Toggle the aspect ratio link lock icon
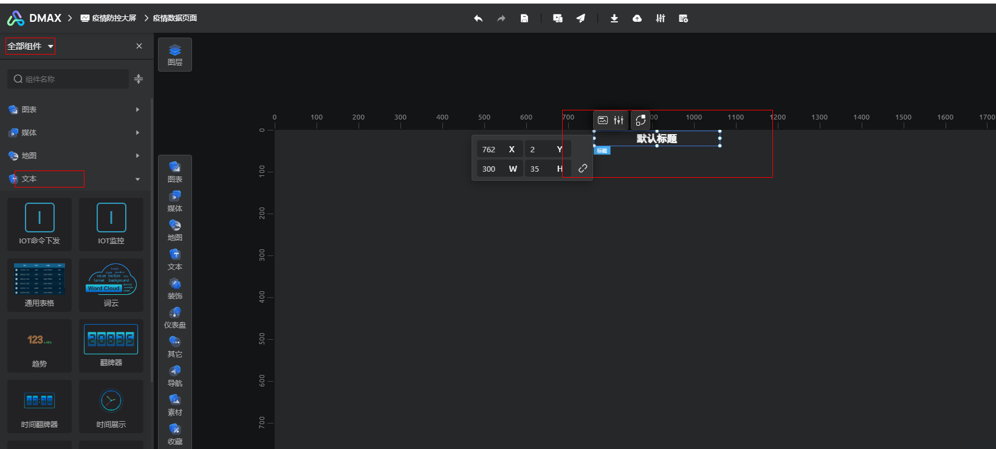 pyautogui.click(x=583, y=169)
